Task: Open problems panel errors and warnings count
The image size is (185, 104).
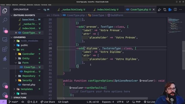Action: coord(32,102)
